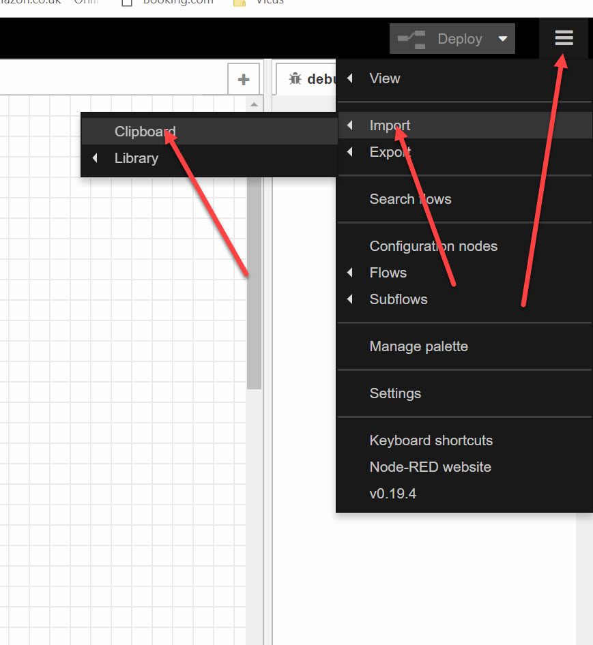Open Settings from the menu
593x645 pixels.
pyautogui.click(x=395, y=393)
